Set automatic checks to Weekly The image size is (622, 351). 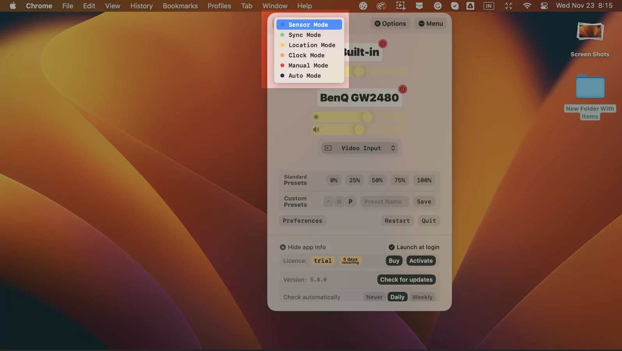[x=422, y=297]
